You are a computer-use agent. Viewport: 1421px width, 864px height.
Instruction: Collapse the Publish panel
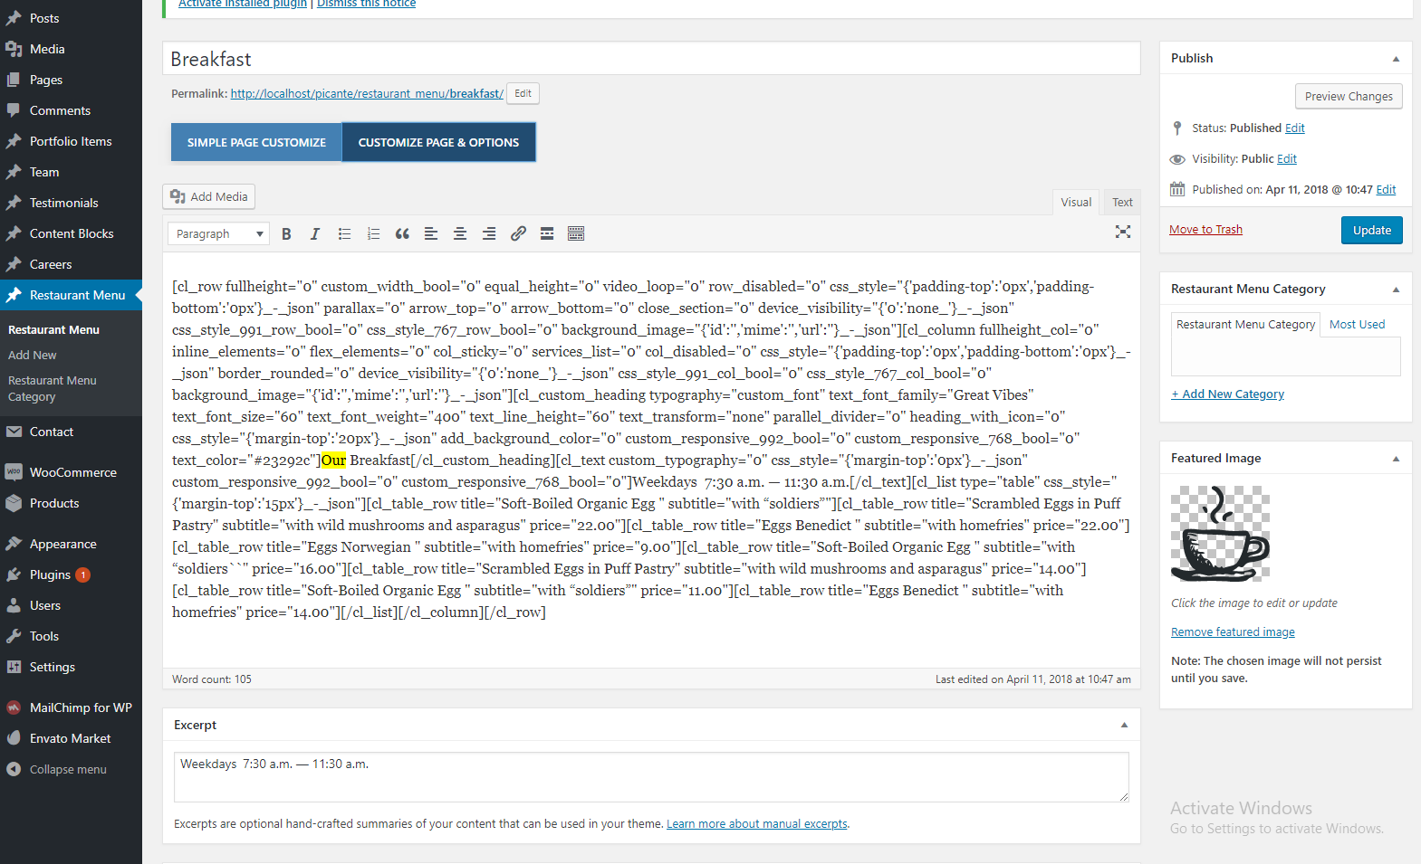coord(1396,59)
